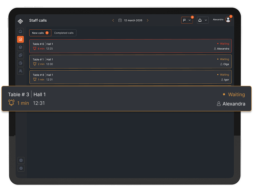Select the Table # 1 call assigned to Olga
This screenshot has height=192, width=253.
pyautogui.click(x=130, y=61)
